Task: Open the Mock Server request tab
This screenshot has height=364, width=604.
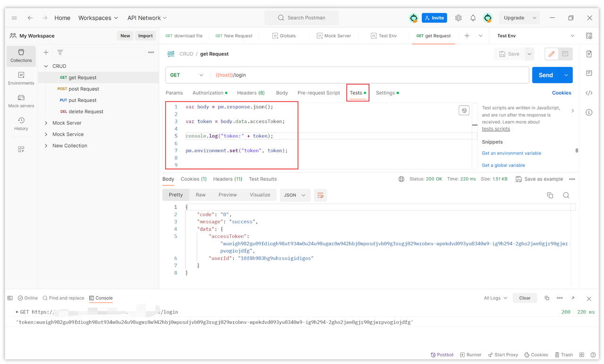Action: pos(334,36)
